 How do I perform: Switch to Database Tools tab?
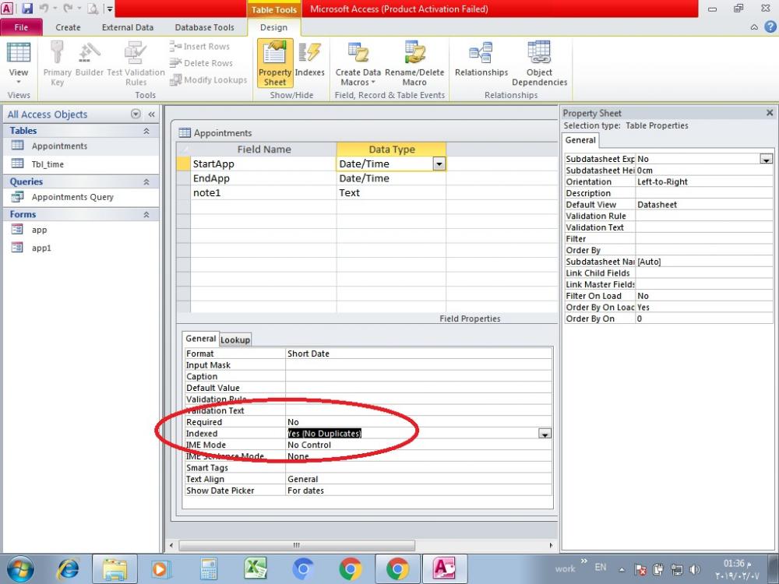coord(204,27)
